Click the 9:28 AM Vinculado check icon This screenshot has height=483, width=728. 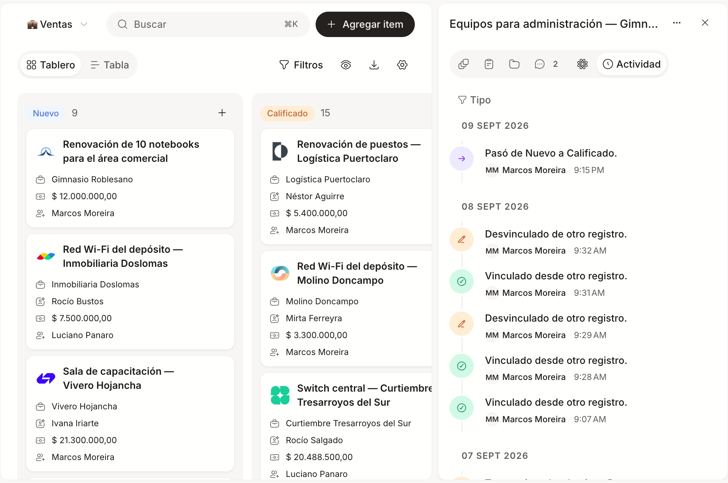pyautogui.click(x=462, y=366)
